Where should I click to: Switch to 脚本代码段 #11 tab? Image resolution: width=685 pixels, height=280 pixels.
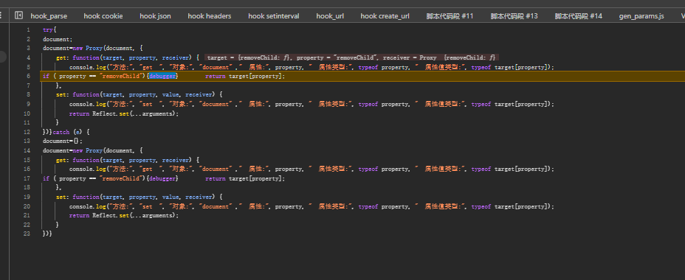(450, 16)
